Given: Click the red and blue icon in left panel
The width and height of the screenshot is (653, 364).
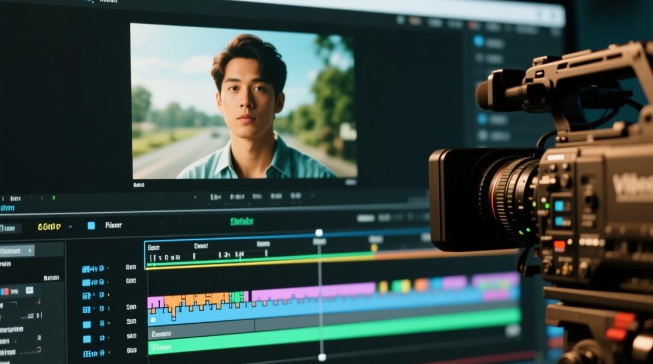Looking at the screenshot, I should point(4,291).
